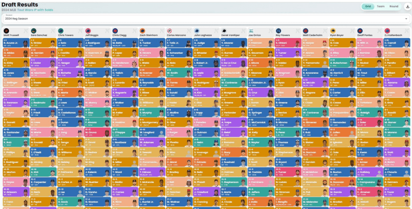Switch to Grid view
This screenshot has height=209, width=412.
tap(367, 6)
